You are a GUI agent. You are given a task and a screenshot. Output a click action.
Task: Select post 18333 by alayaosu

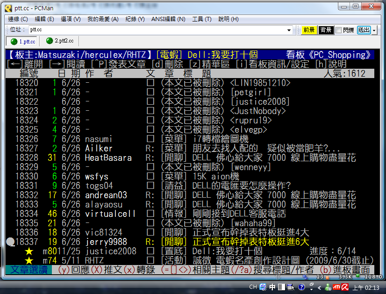pyautogui.click(x=190, y=204)
